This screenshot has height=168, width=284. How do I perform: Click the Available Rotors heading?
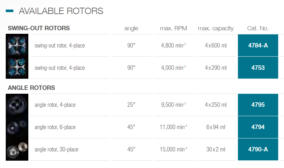(x=61, y=11)
